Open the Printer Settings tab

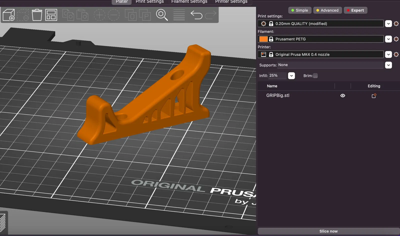click(231, 2)
